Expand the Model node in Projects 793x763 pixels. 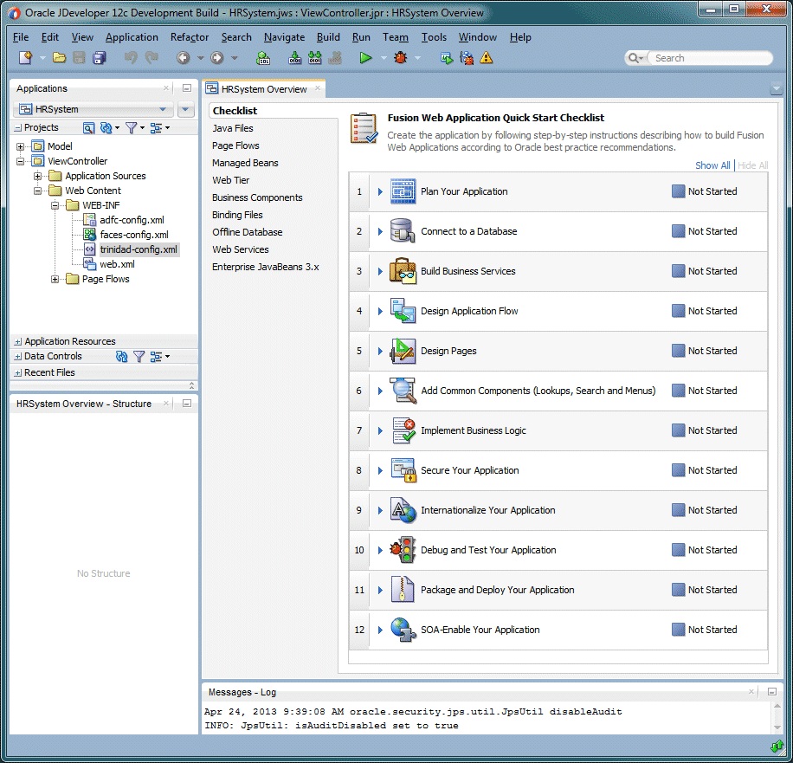(x=20, y=145)
